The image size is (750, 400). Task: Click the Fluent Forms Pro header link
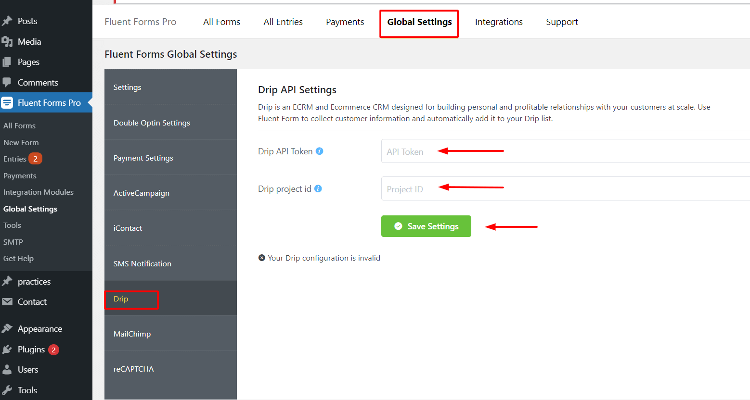tap(140, 22)
